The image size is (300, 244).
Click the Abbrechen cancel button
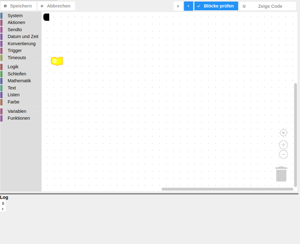56,6
